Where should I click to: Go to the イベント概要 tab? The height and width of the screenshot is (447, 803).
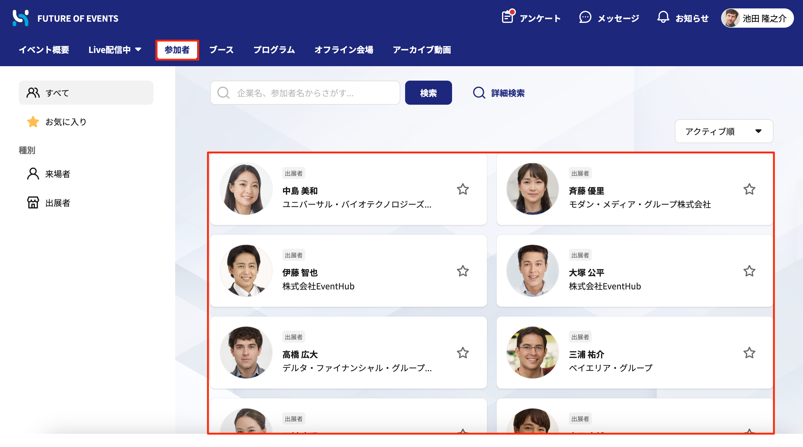44,50
